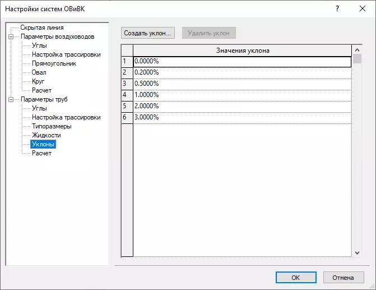
Task: Select the Овал tree item
Action: pos(39,72)
